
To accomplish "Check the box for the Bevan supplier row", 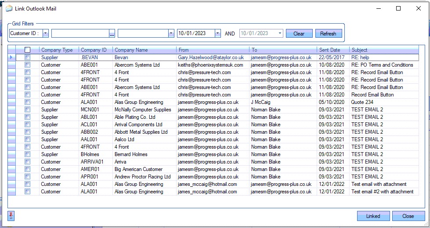I will (27, 57).
